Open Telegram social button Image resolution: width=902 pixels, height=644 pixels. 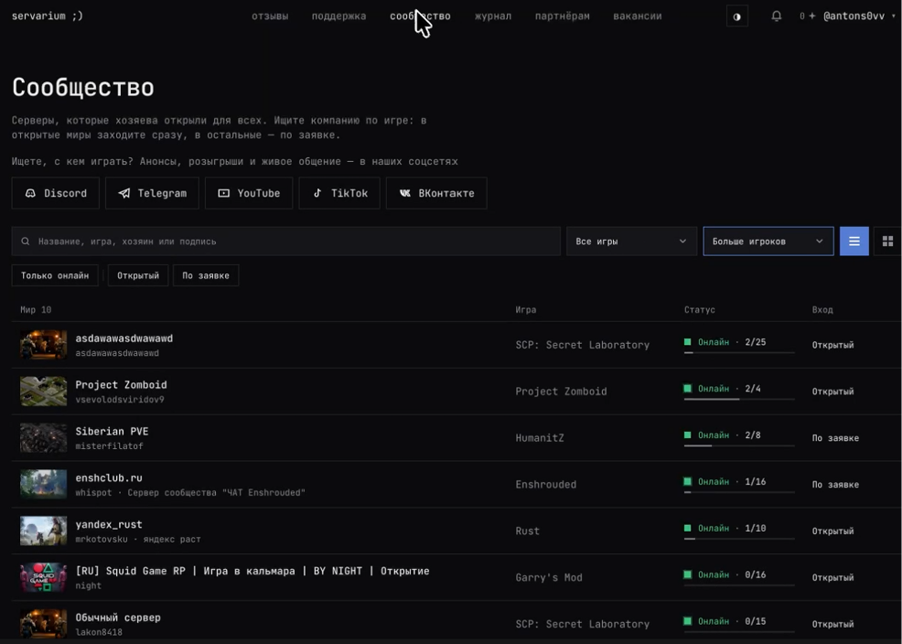pyautogui.click(x=152, y=193)
